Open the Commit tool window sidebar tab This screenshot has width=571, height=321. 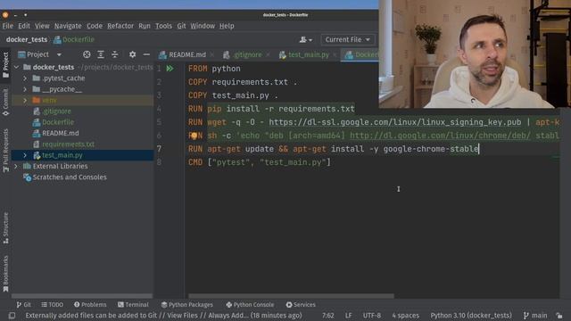pos(5,102)
